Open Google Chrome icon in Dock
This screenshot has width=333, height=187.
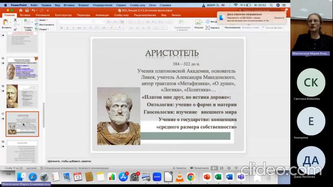click(191, 177)
